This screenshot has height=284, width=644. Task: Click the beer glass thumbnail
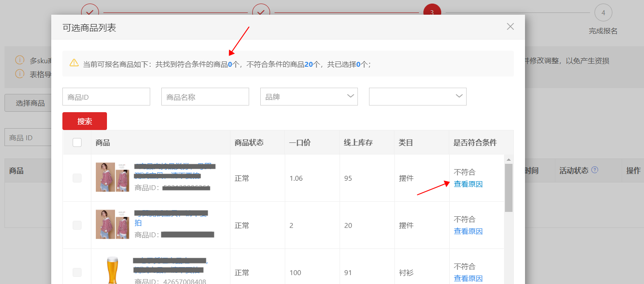(x=112, y=270)
